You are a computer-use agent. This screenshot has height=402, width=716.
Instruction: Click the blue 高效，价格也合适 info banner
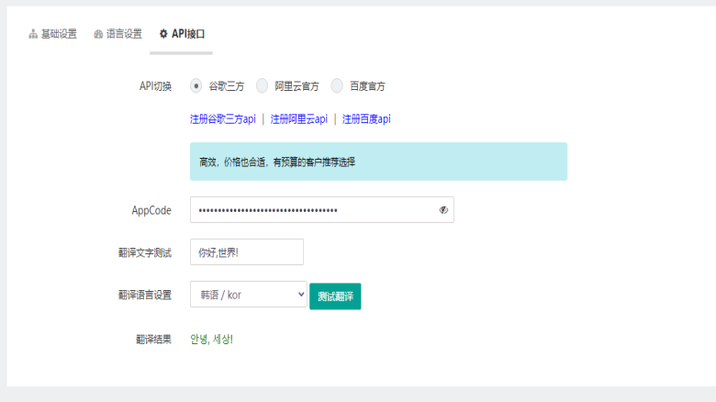[378, 162]
